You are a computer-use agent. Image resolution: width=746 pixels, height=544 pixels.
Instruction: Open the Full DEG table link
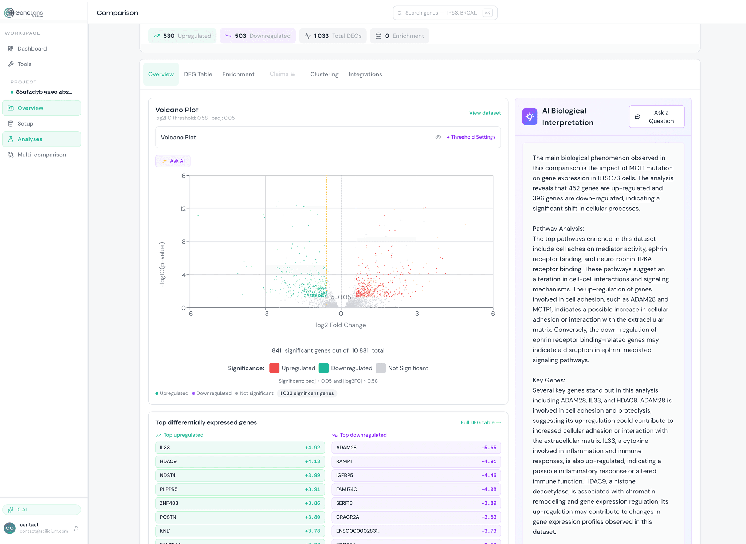pos(481,422)
